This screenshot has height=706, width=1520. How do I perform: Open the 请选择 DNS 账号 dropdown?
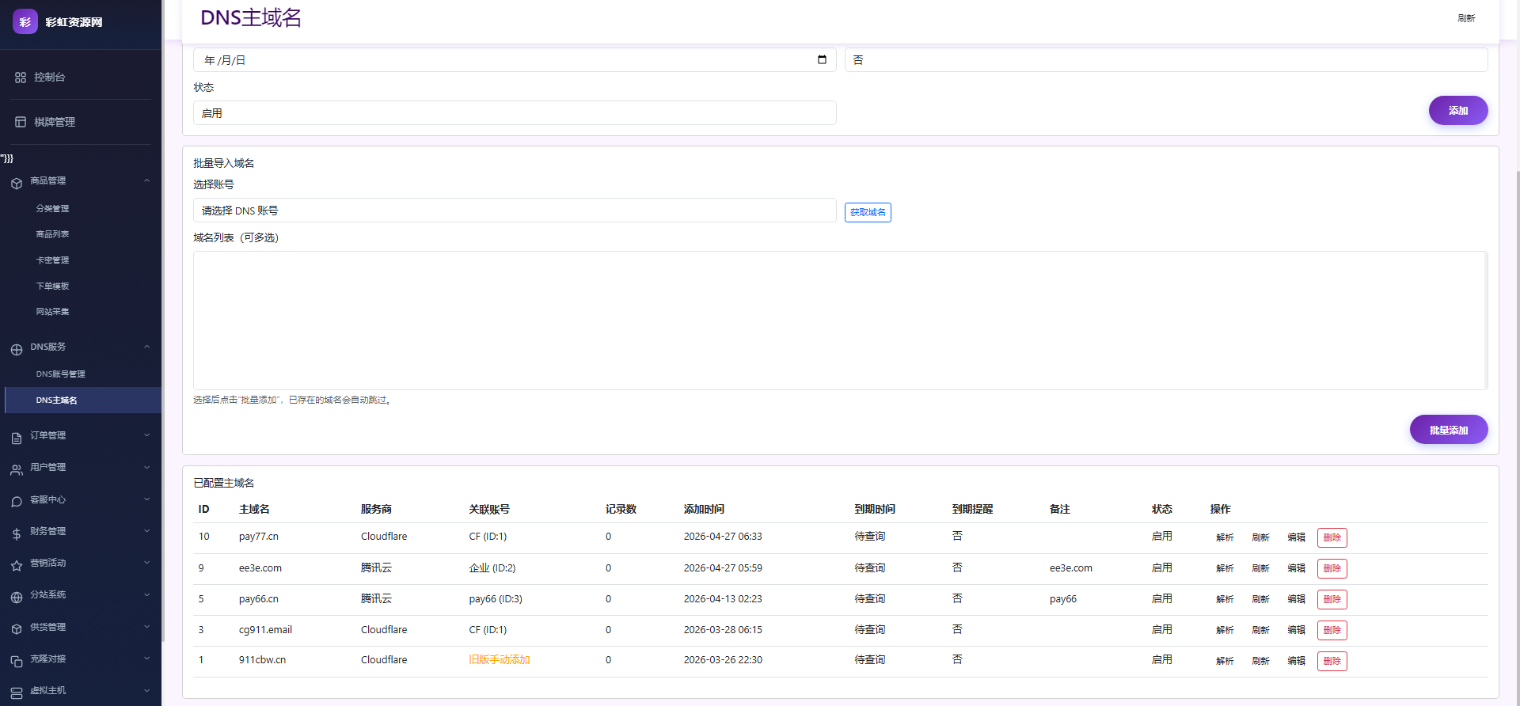tap(515, 211)
